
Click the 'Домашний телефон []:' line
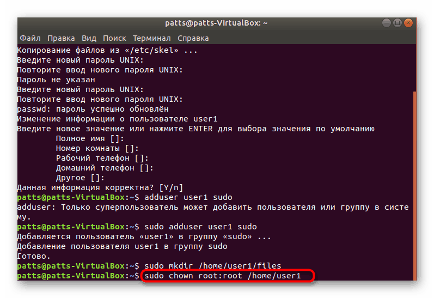[x=105, y=168]
